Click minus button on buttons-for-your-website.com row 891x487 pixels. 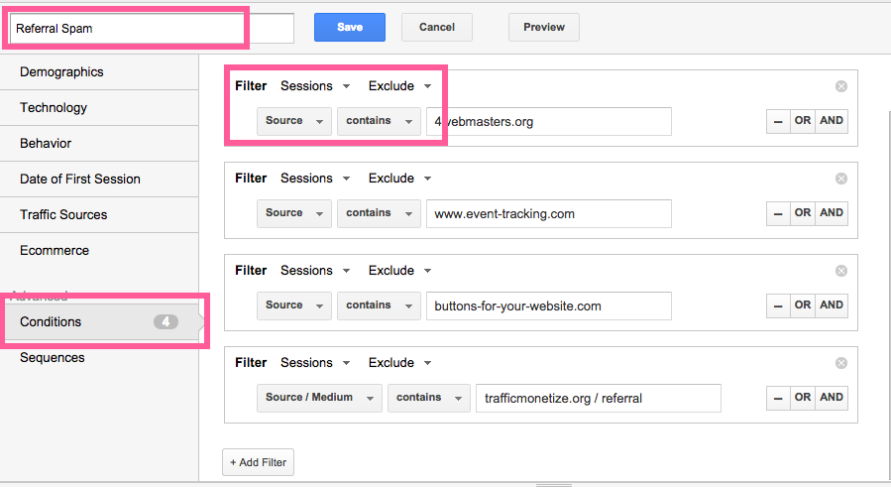(x=778, y=305)
